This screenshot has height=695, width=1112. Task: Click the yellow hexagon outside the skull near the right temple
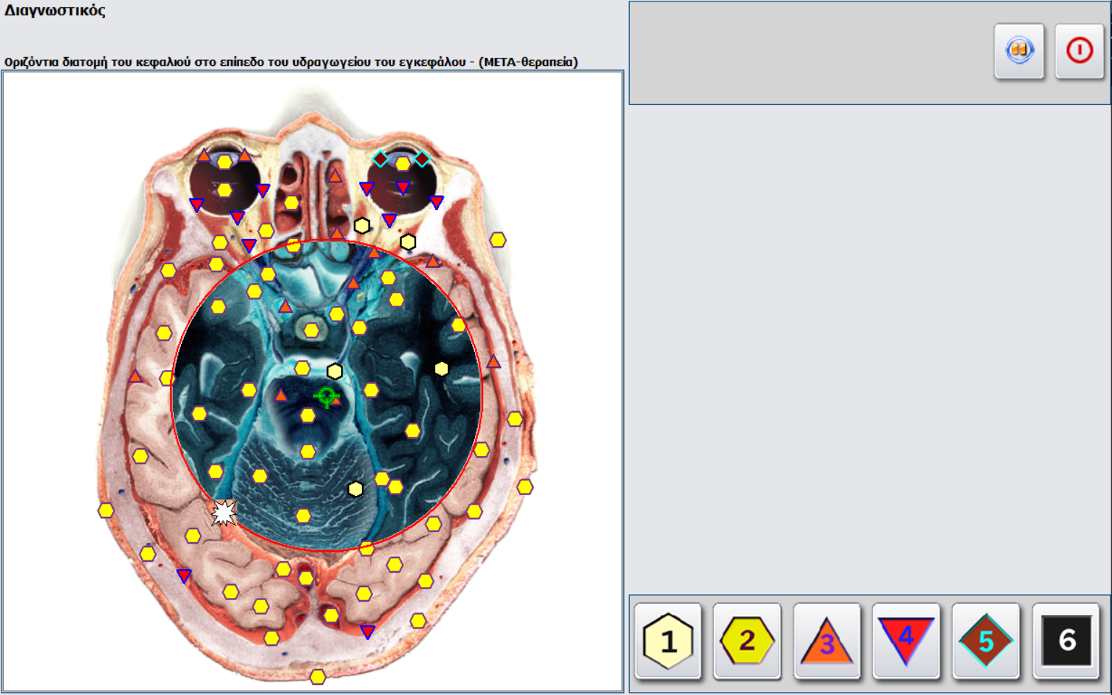(x=497, y=240)
